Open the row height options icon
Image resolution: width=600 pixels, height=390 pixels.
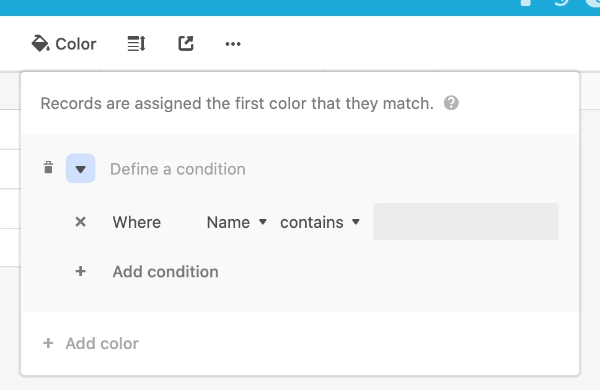(x=136, y=43)
